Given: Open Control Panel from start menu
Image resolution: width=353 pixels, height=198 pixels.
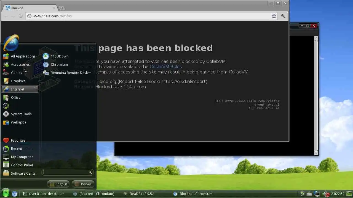Looking at the screenshot, I should pos(20,165).
